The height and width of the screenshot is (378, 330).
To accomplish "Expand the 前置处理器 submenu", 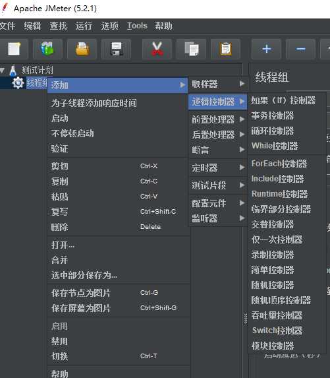I will [x=218, y=119].
